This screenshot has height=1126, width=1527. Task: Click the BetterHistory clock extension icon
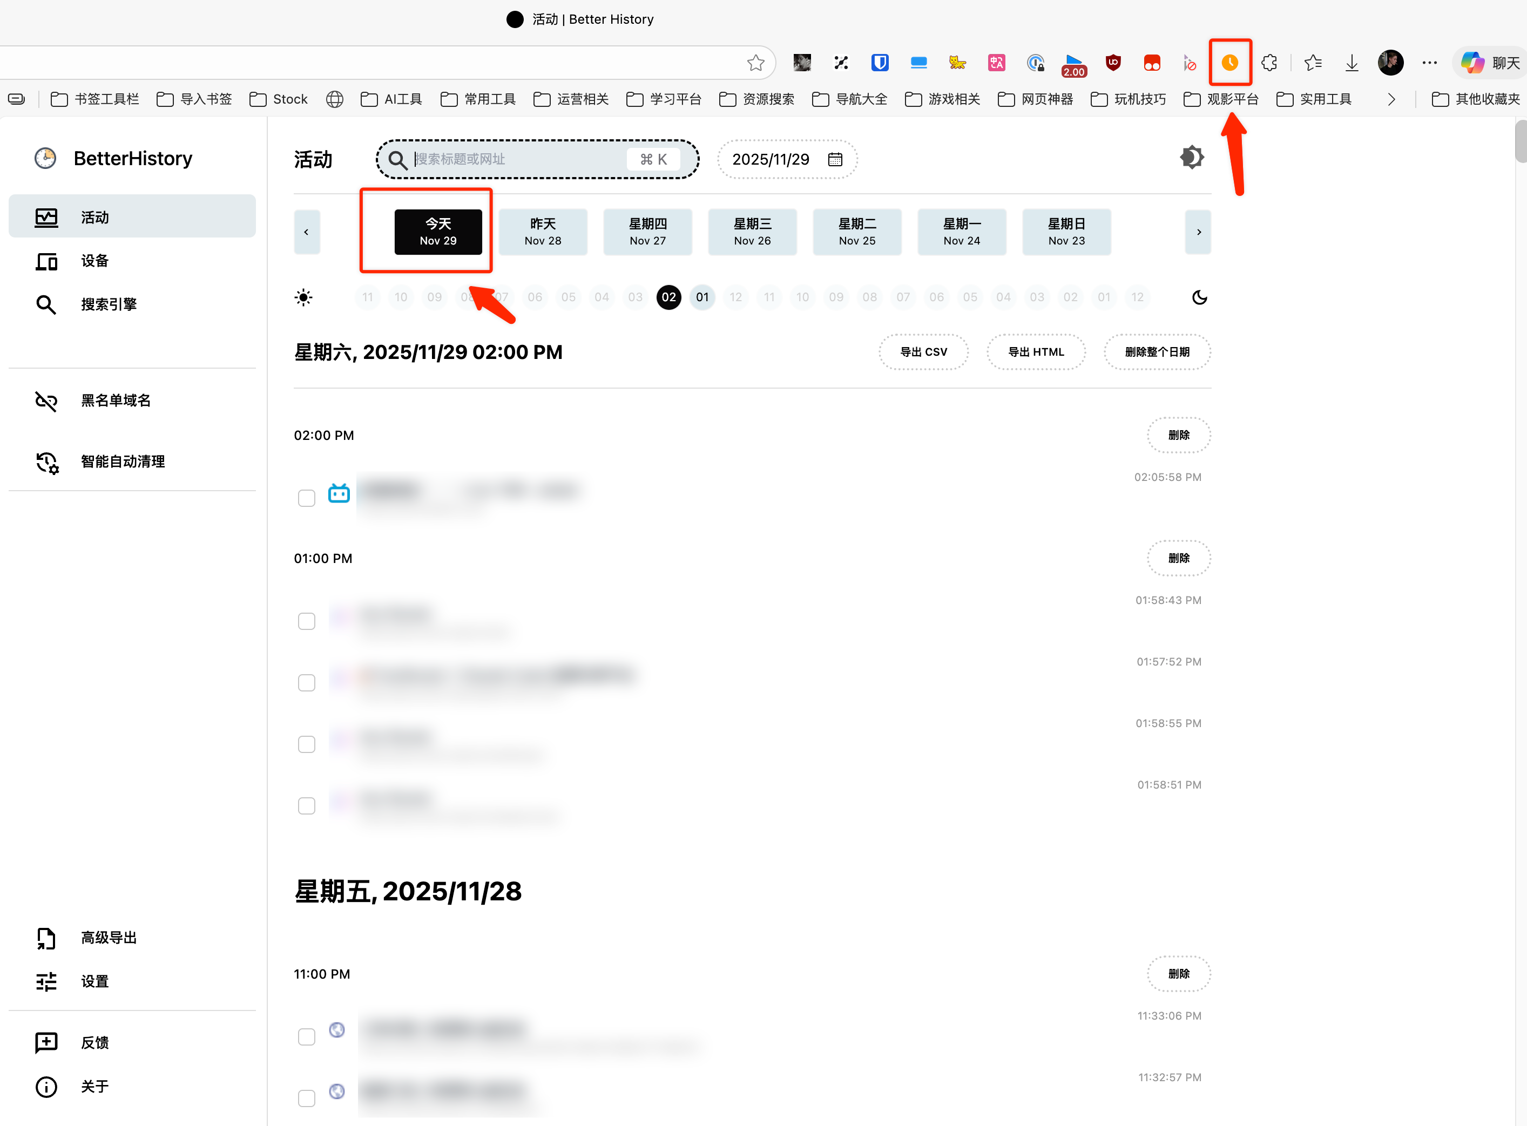pyautogui.click(x=1230, y=63)
